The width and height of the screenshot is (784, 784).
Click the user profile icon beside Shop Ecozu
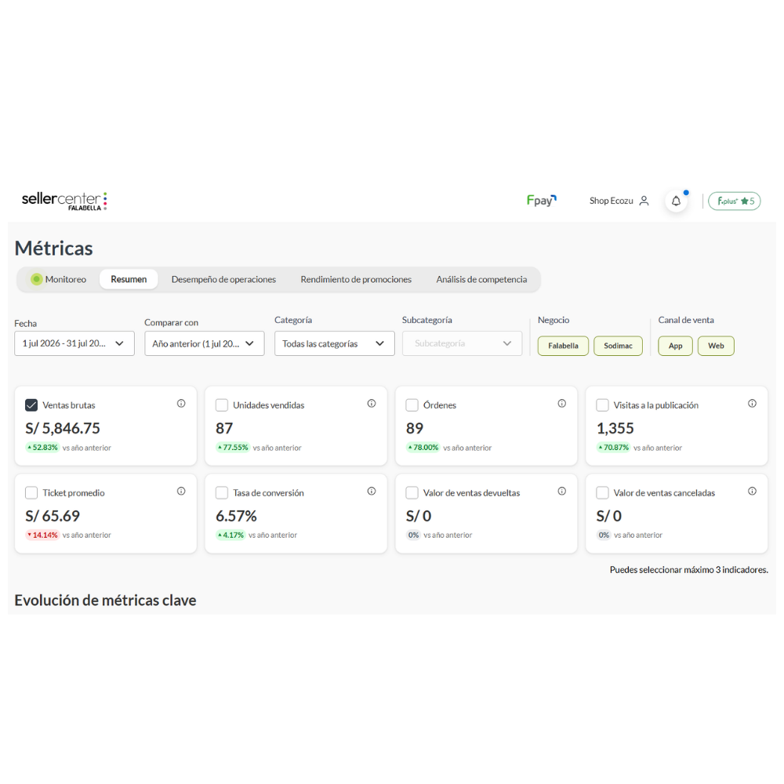pos(644,201)
